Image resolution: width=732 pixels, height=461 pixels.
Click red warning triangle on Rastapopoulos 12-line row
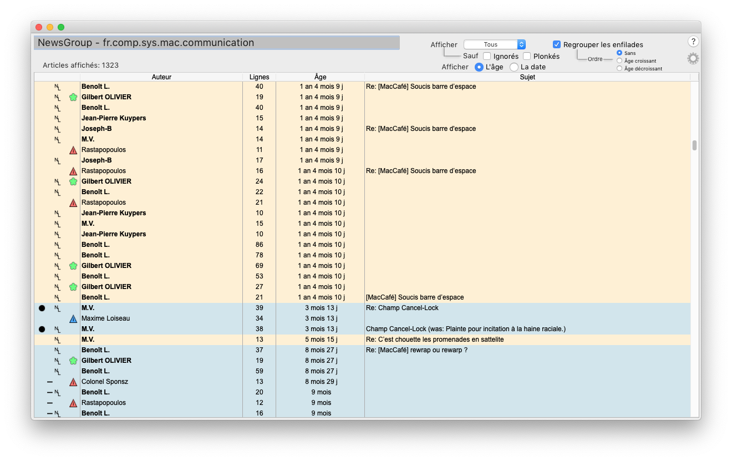[73, 403]
